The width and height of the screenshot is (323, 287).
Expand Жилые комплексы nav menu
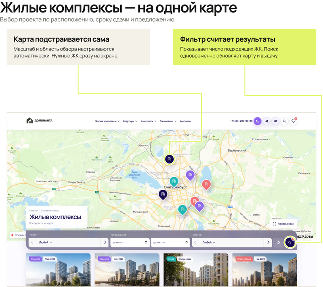[x=107, y=121]
